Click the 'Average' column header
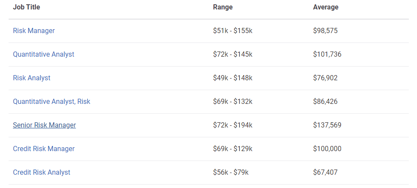 326,7
